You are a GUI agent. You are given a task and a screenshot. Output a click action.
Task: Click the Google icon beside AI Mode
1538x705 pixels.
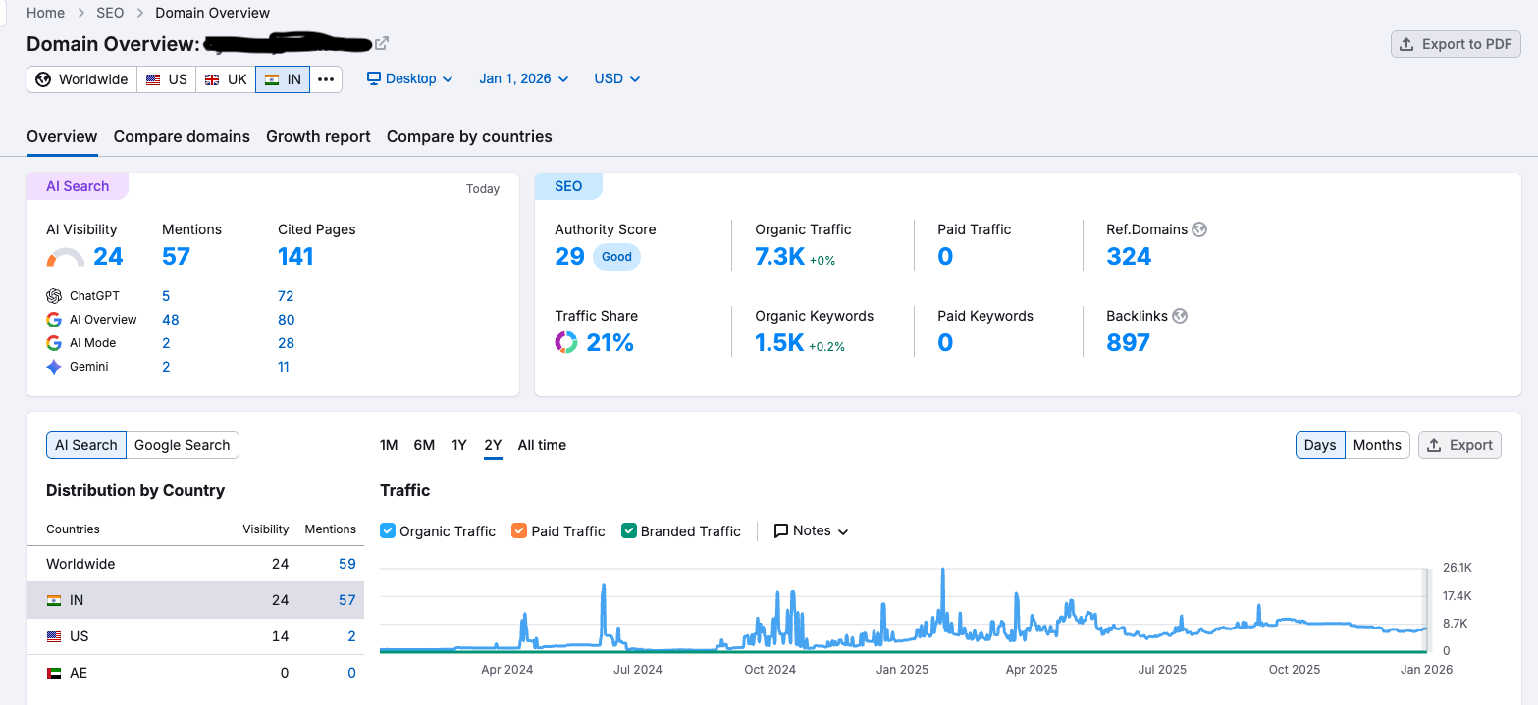click(x=54, y=343)
